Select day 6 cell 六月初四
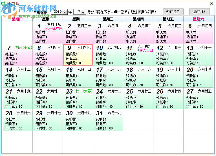 click(199, 33)
